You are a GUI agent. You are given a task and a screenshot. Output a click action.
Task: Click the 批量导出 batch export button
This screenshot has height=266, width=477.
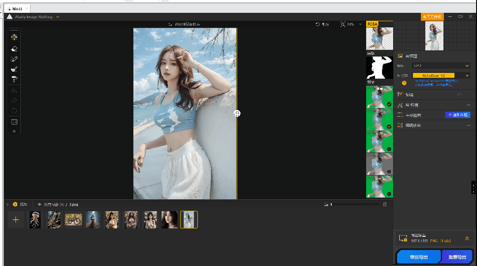(x=457, y=256)
